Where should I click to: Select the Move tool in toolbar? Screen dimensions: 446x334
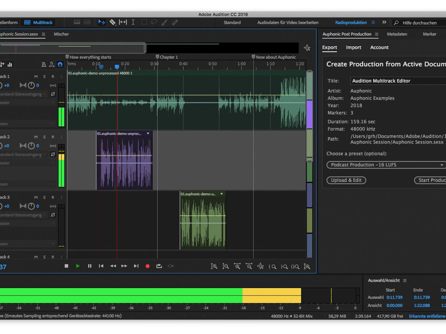pos(101,22)
